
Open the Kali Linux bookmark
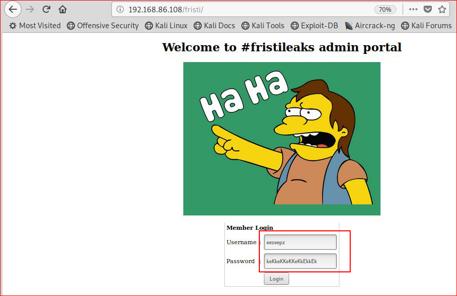pyautogui.click(x=166, y=26)
